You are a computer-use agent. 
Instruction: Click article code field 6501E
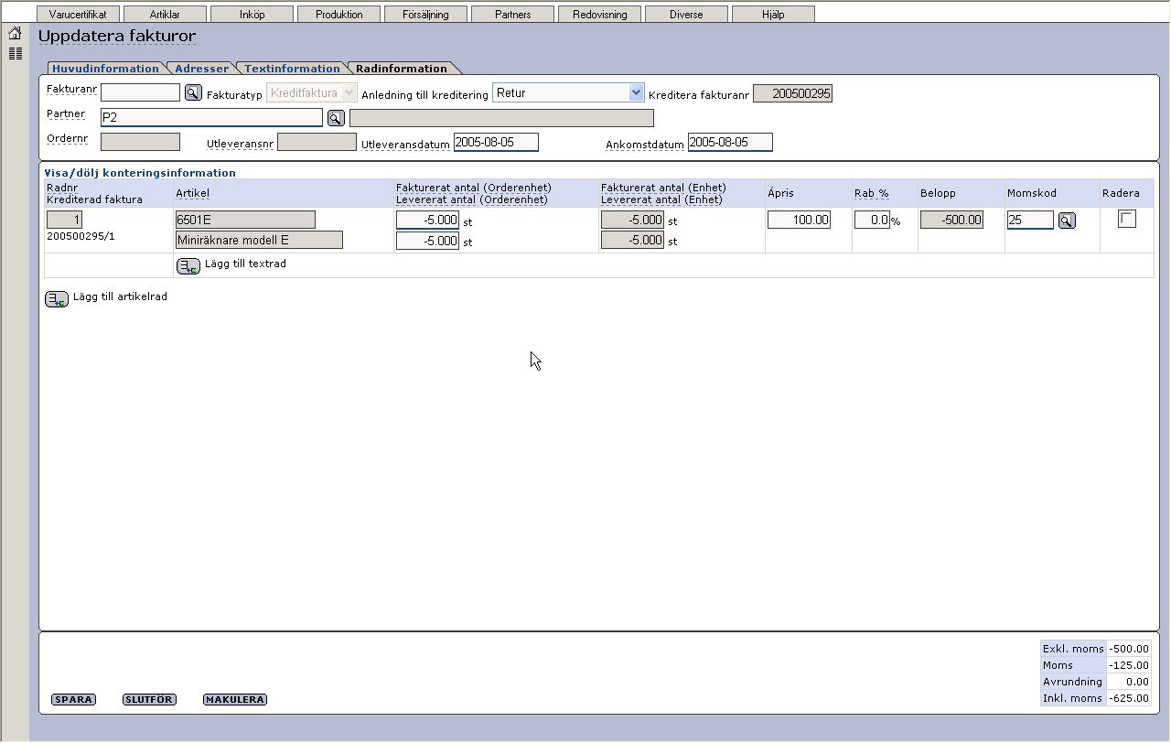click(x=245, y=220)
